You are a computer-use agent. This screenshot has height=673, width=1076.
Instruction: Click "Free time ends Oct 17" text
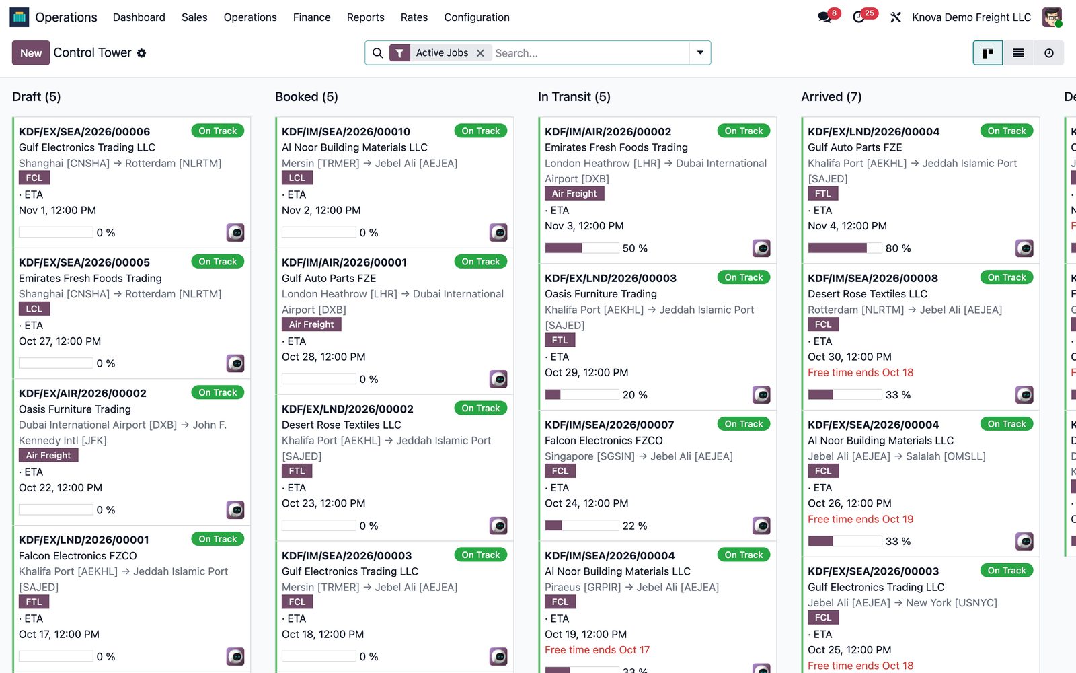(597, 650)
